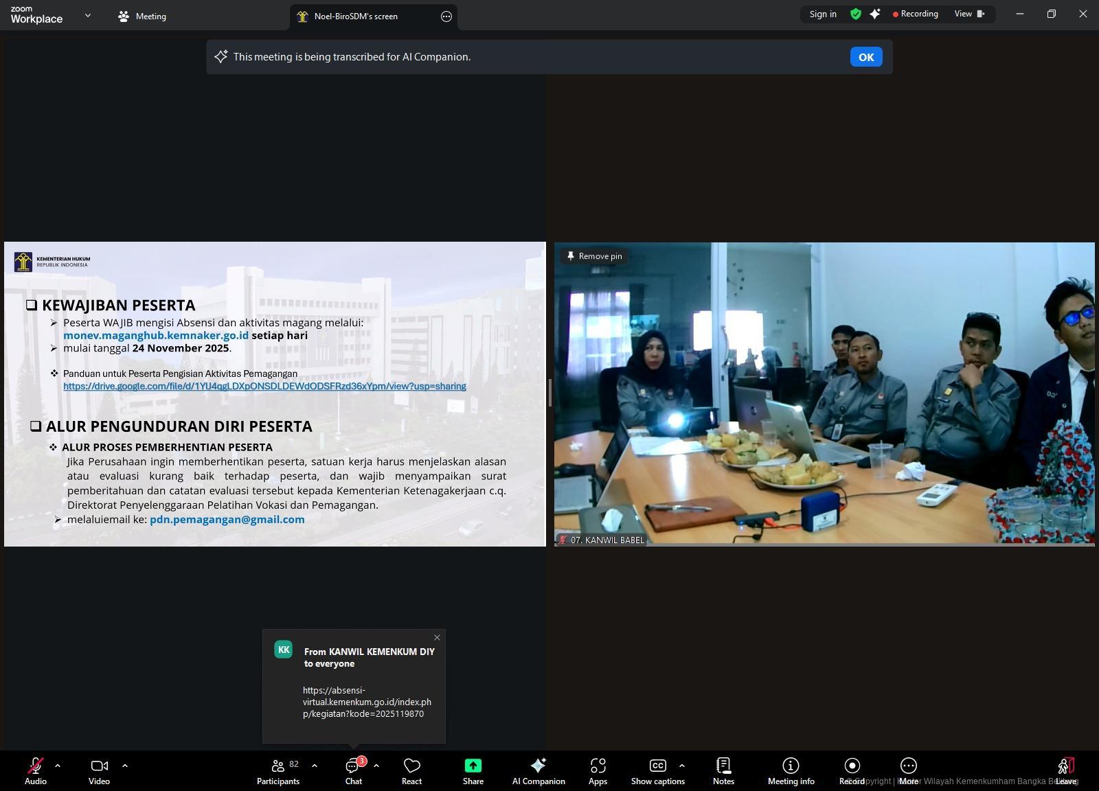Screen dimensions: 1099x791
Task: Click Remove pin on KANWIL BABEL video
Action: tap(593, 256)
